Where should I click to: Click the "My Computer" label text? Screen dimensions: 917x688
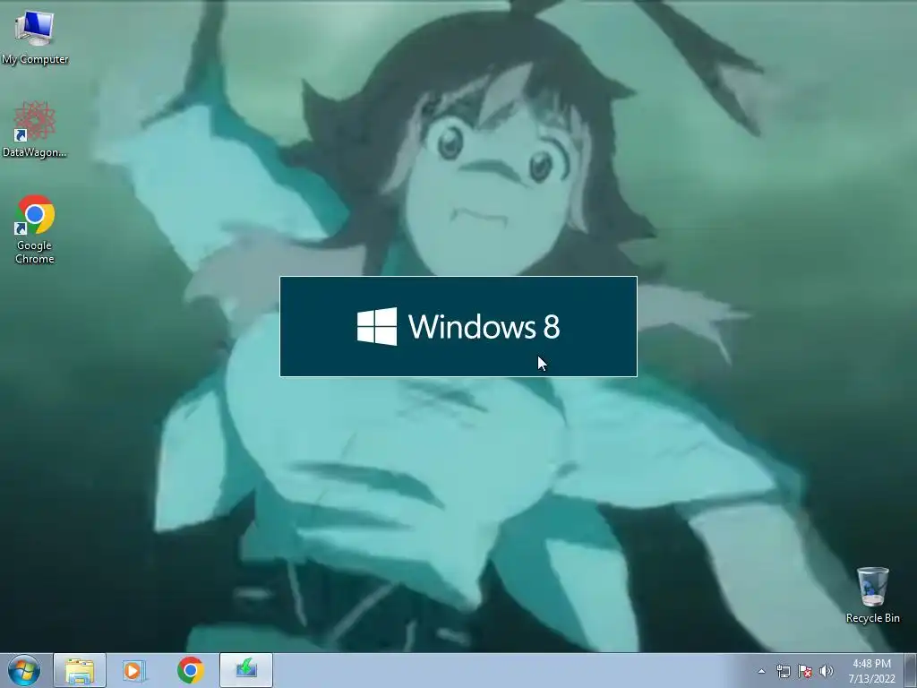coord(35,59)
